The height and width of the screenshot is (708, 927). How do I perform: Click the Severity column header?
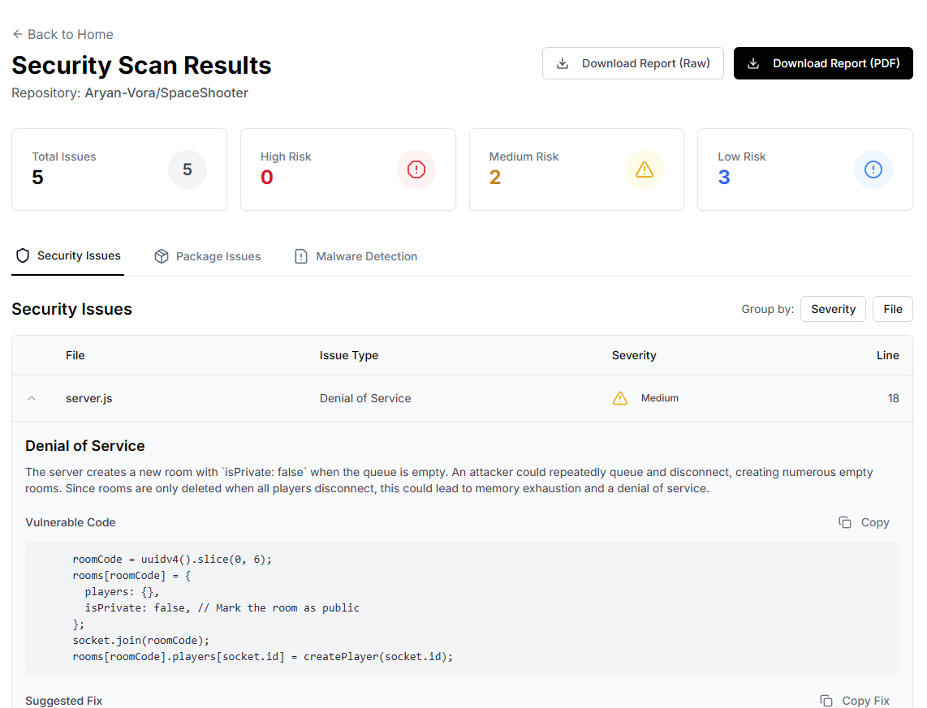[634, 355]
